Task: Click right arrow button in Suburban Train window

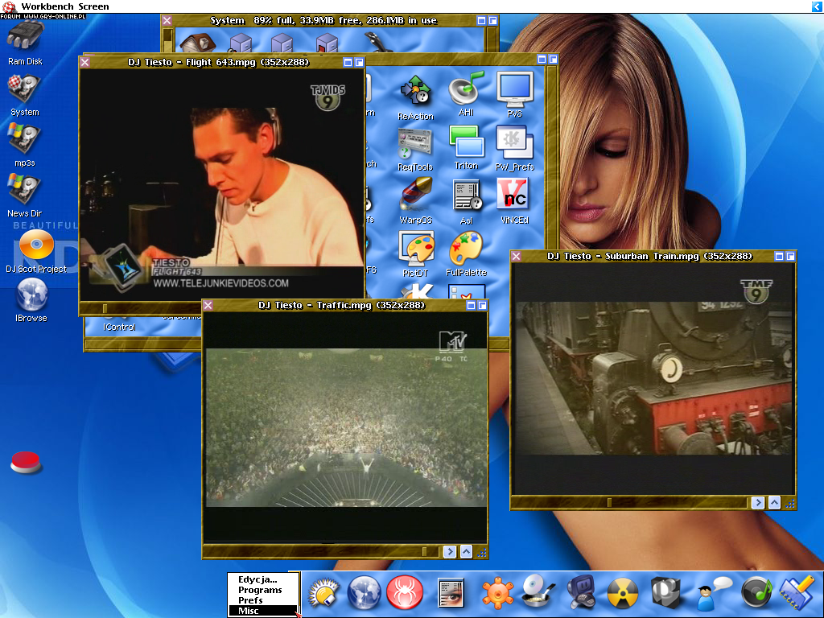Action: 758,502
